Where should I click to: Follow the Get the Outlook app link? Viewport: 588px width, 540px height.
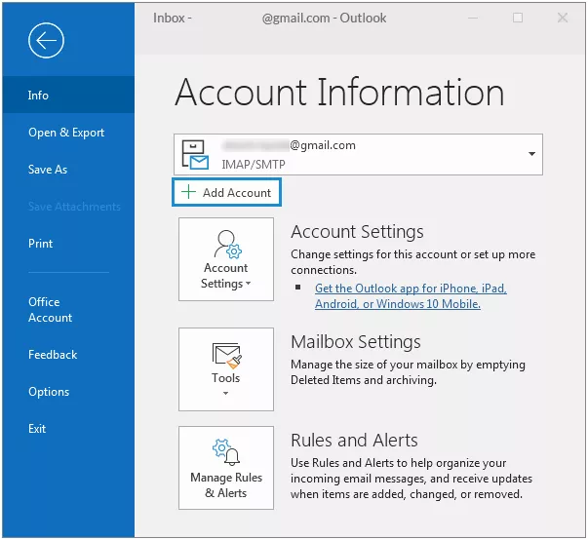pyautogui.click(x=411, y=295)
